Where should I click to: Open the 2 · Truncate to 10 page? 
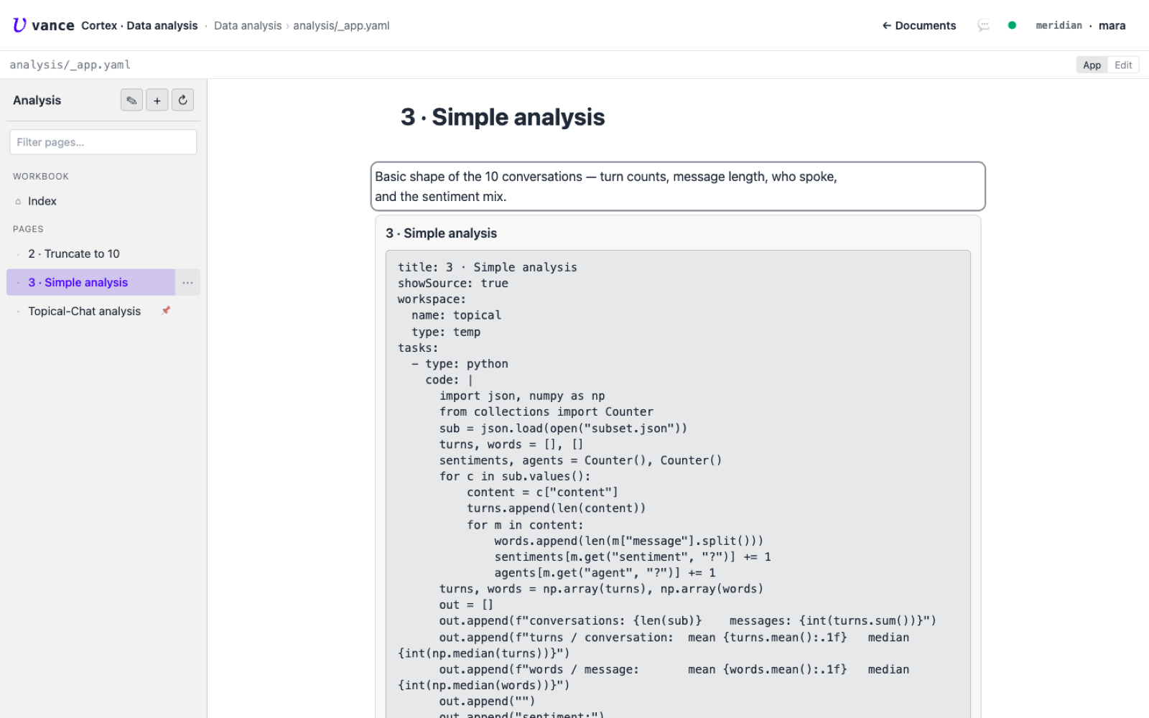tap(103, 253)
